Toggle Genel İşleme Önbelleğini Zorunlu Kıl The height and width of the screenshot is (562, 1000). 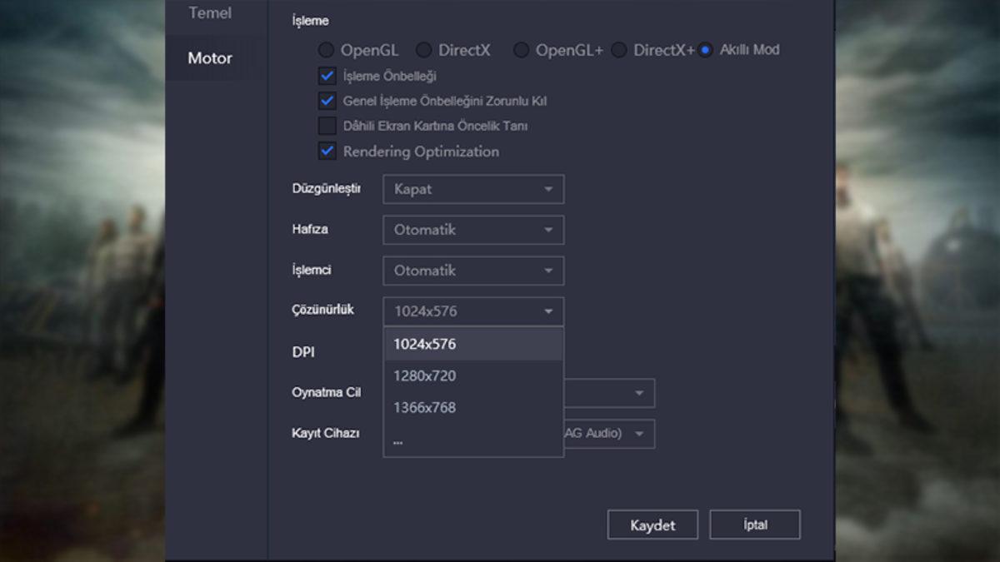[327, 102]
